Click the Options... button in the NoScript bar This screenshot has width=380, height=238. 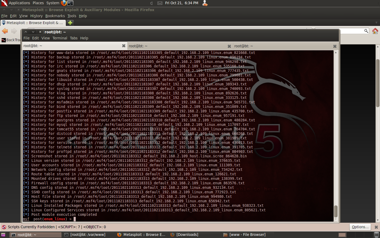tap(360, 227)
